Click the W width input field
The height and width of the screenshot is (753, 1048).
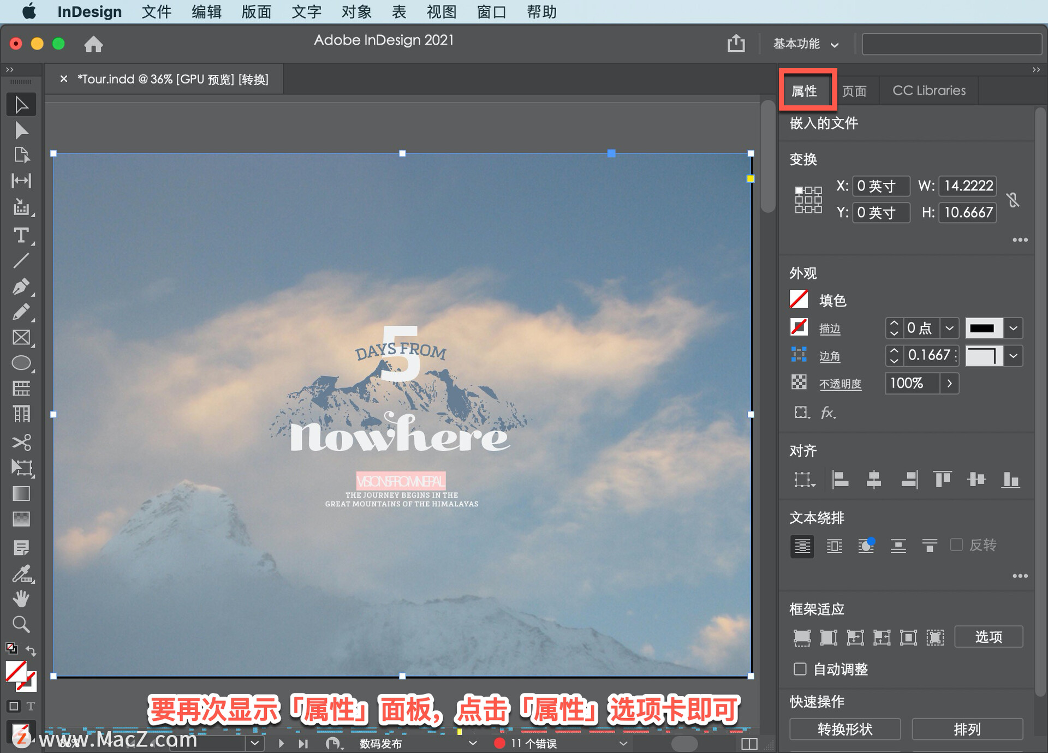click(x=968, y=186)
